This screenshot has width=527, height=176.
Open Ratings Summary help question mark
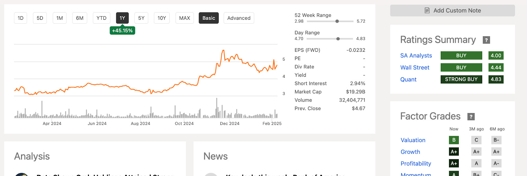pyautogui.click(x=486, y=40)
